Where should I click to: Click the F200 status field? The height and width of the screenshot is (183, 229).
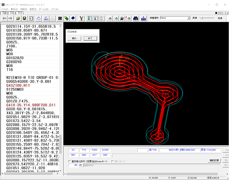click(95, 150)
